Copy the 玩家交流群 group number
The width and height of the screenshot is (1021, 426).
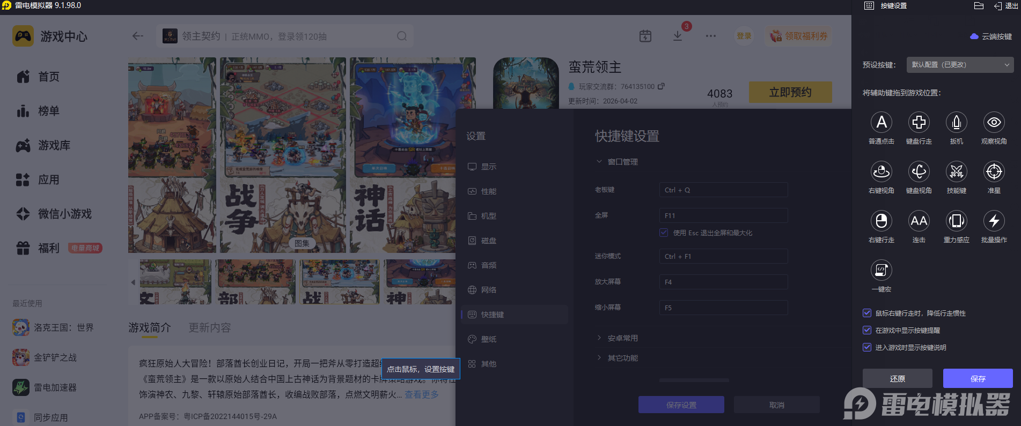coord(661,86)
